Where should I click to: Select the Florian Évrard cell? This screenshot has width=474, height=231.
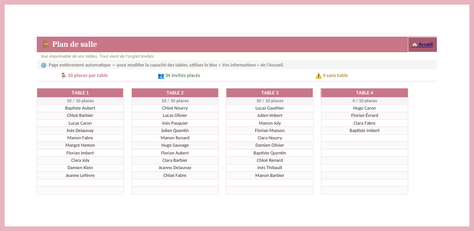365,115
